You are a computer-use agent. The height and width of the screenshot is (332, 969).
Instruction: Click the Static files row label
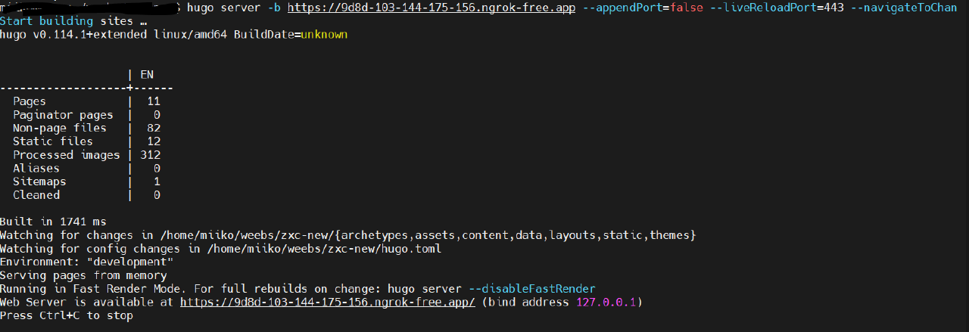click(x=52, y=141)
